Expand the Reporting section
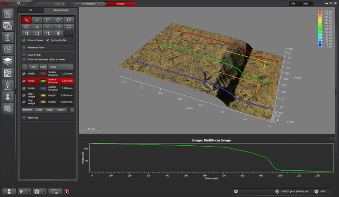This screenshot has width=339, height=197. 24,117
